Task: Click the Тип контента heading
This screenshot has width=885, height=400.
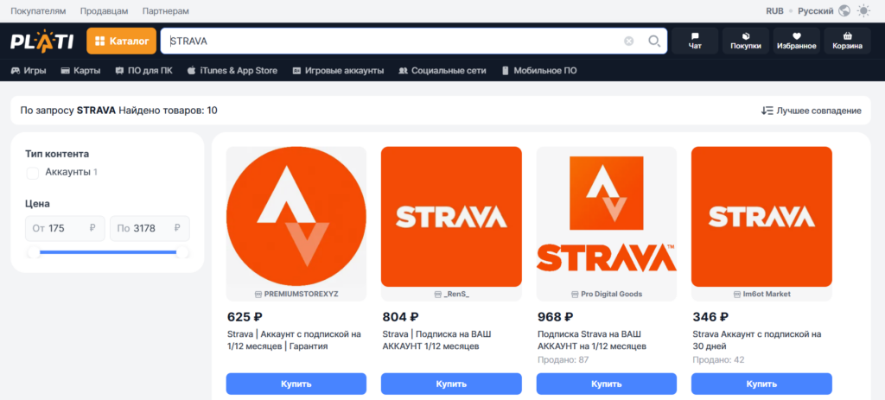Action: point(57,154)
